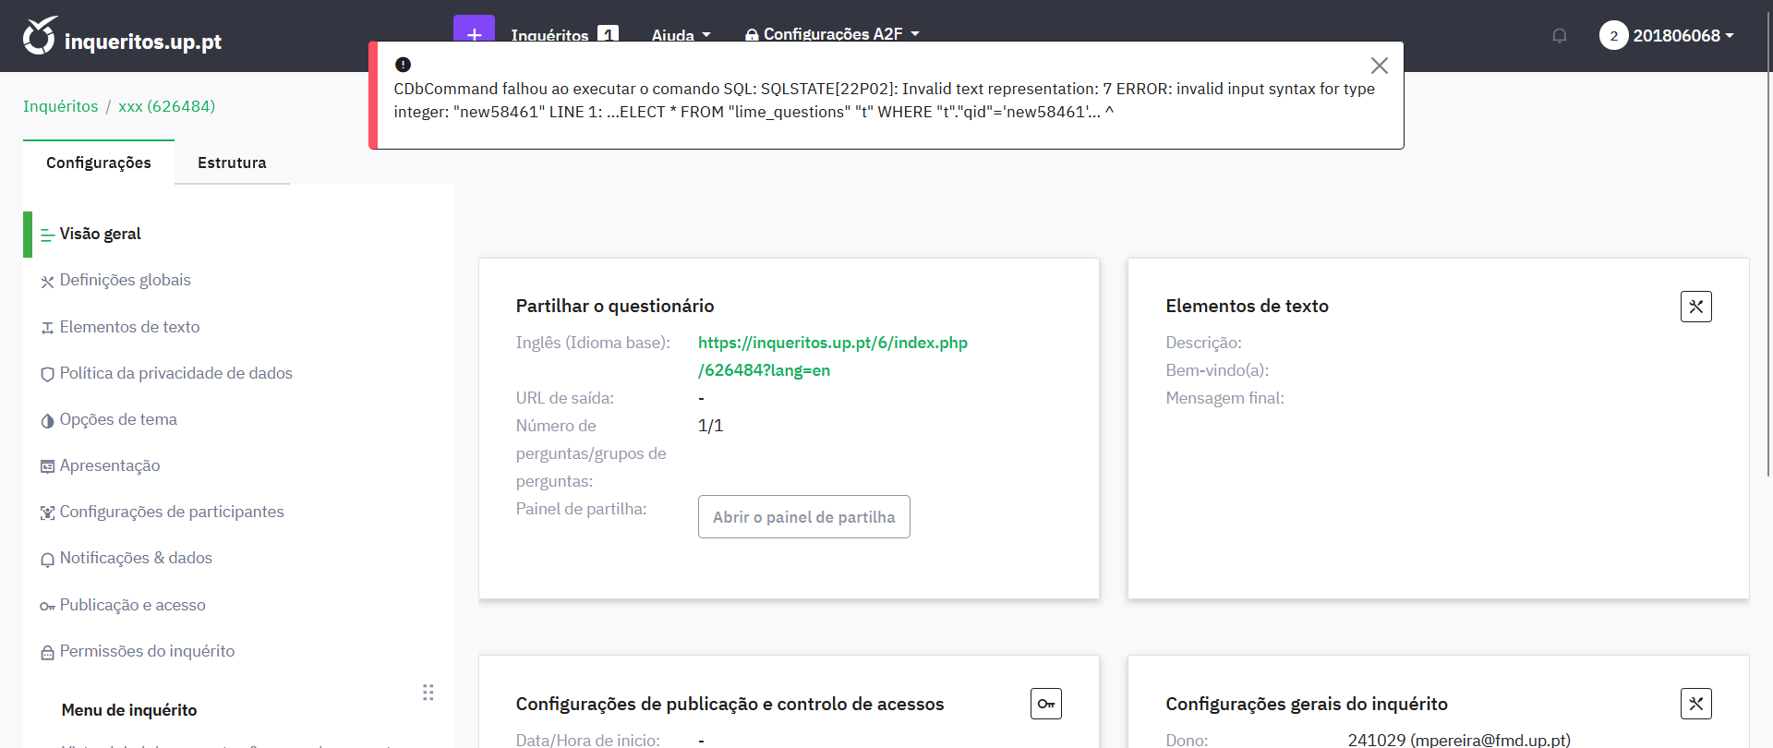This screenshot has height=748, width=1773.
Task: Click Abrir o painel de partilha button
Action: tap(803, 517)
